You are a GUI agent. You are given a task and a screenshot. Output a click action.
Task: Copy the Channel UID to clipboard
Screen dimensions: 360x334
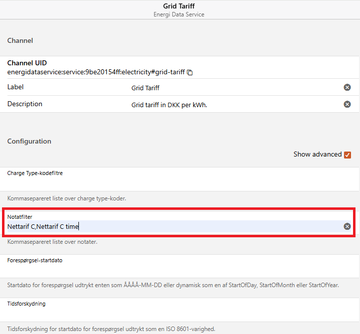(x=190, y=73)
